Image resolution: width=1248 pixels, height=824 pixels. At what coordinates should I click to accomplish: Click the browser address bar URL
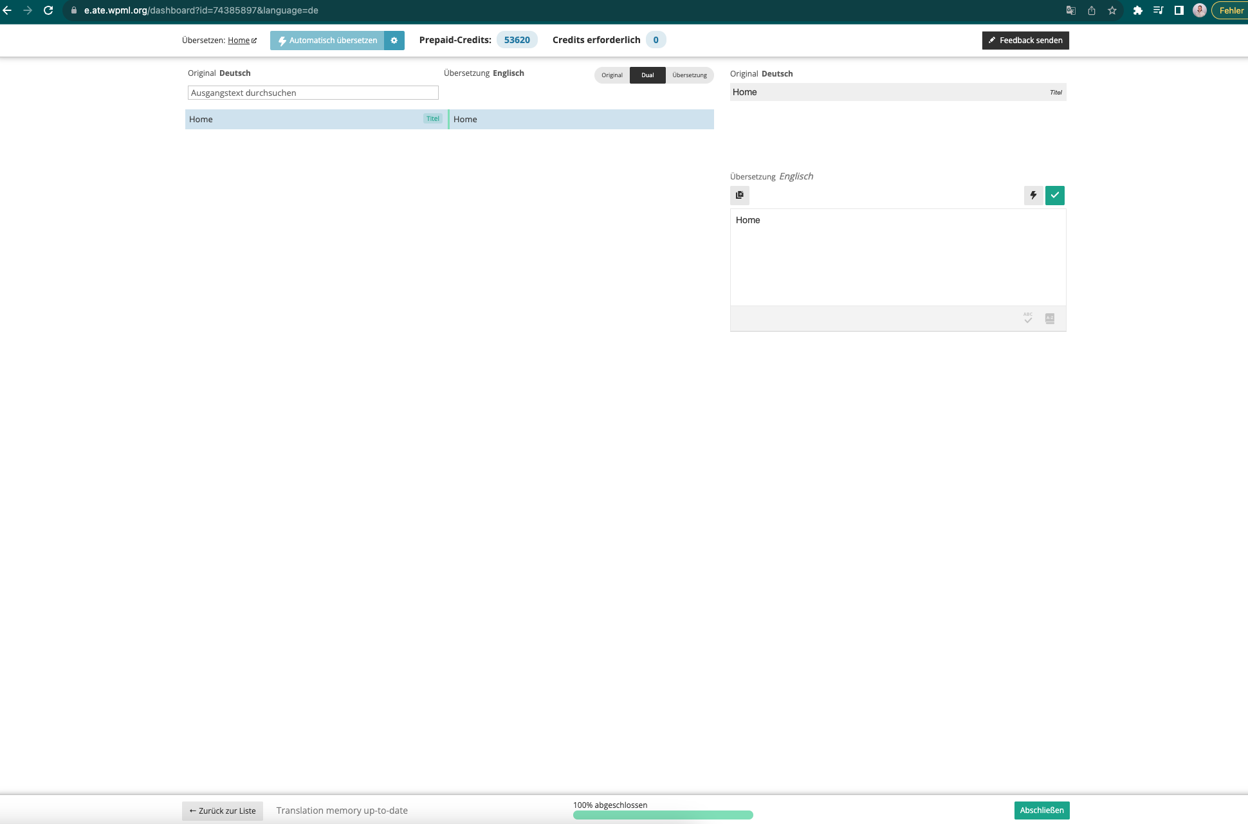(201, 10)
